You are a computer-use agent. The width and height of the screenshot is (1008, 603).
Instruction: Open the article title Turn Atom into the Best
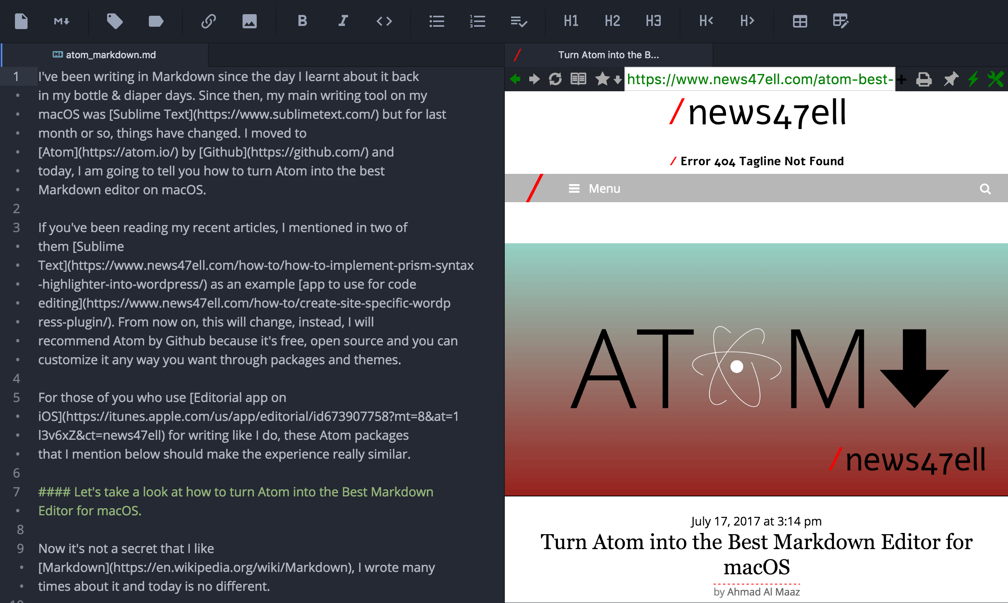[756, 554]
